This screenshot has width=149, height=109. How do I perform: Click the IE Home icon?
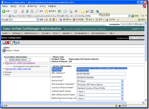tap(32, 11)
